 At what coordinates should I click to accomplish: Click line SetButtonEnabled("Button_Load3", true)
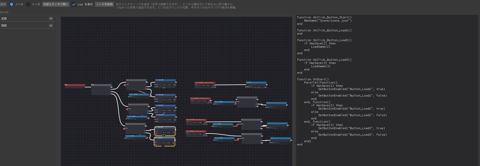click(x=351, y=128)
